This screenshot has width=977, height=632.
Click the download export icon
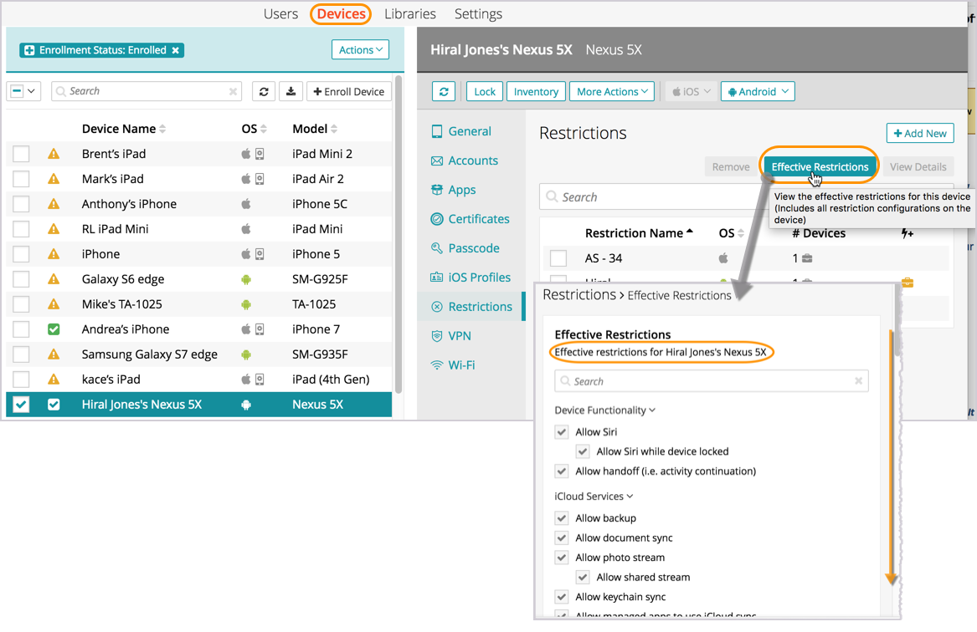tap(291, 92)
